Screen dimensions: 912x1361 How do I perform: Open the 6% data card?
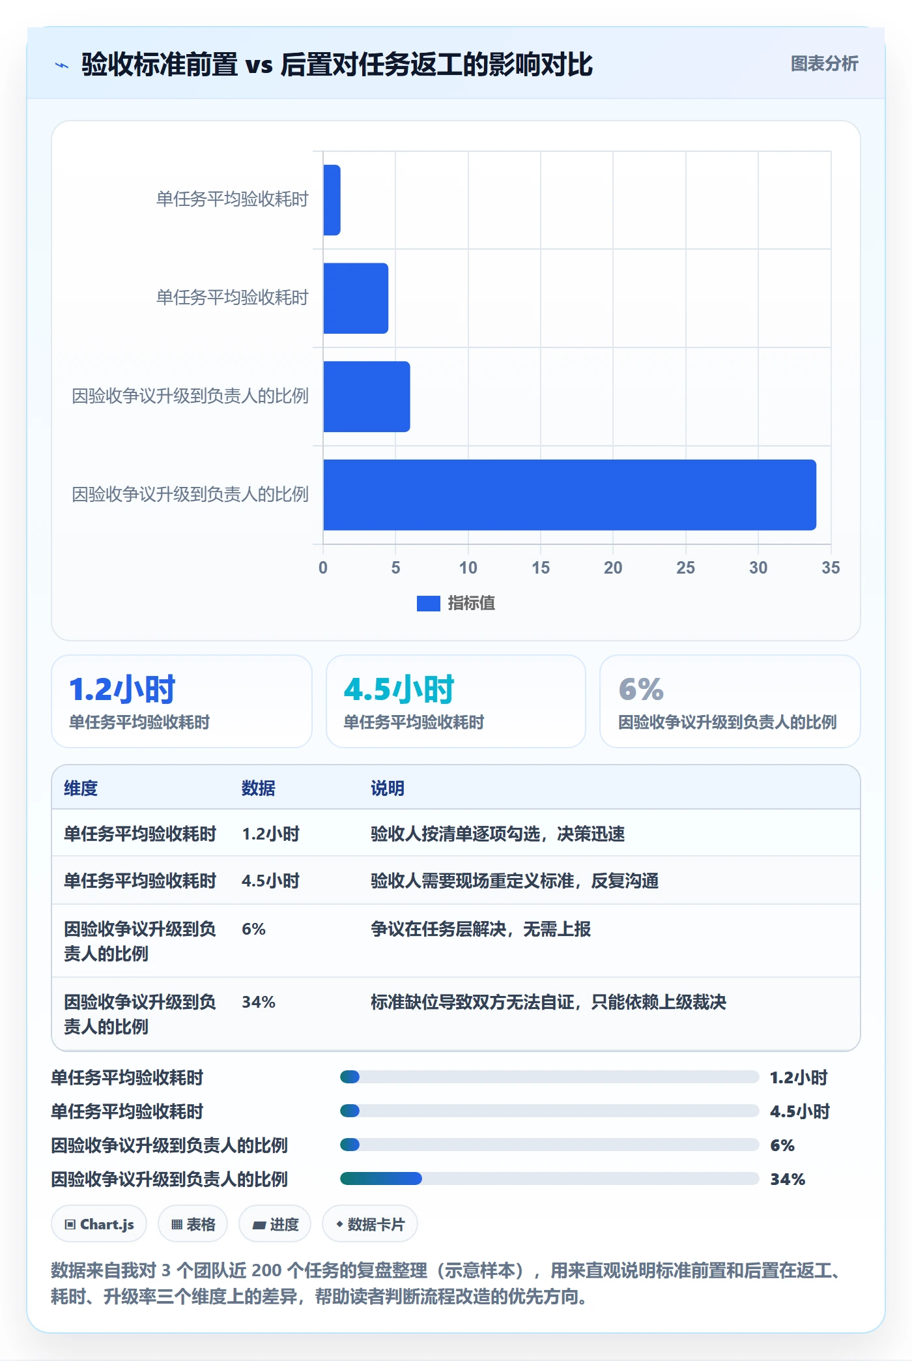(x=730, y=701)
